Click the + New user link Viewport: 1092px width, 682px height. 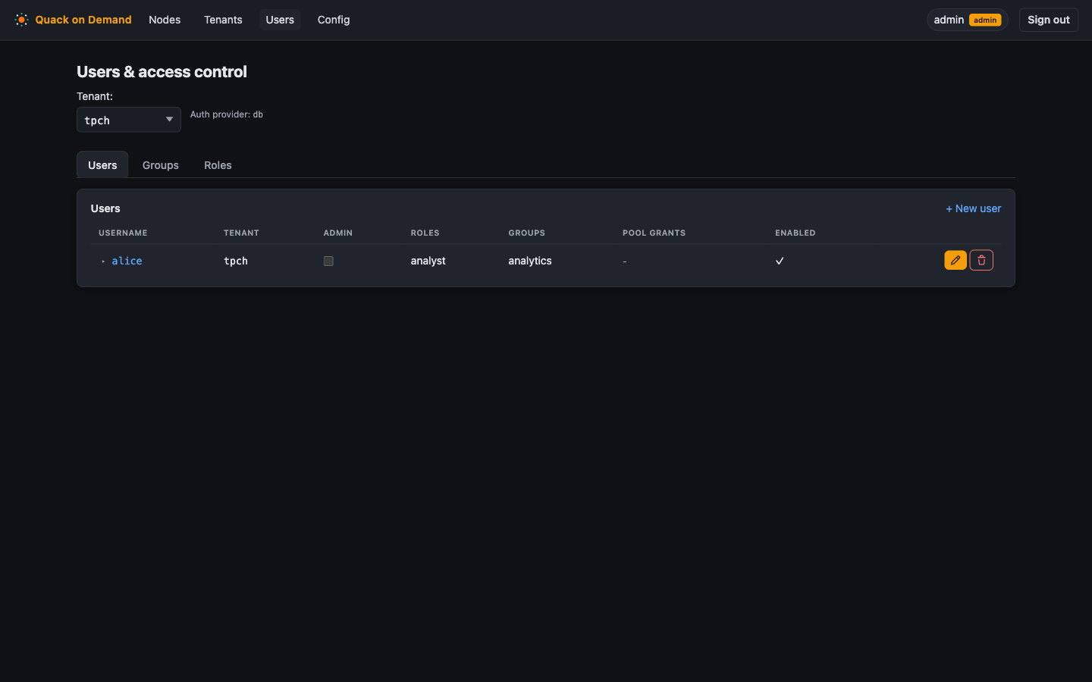point(973,208)
